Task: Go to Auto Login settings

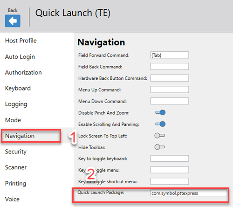Action: point(20,57)
